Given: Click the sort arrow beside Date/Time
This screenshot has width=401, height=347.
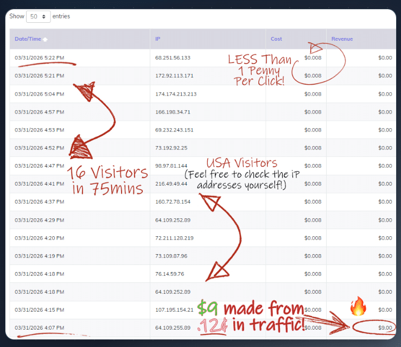Looking at the screenshot, I should tap(45, 40).
